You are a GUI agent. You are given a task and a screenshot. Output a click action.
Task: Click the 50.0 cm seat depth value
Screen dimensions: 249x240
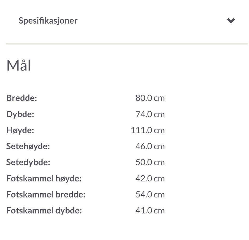(150, 162)
